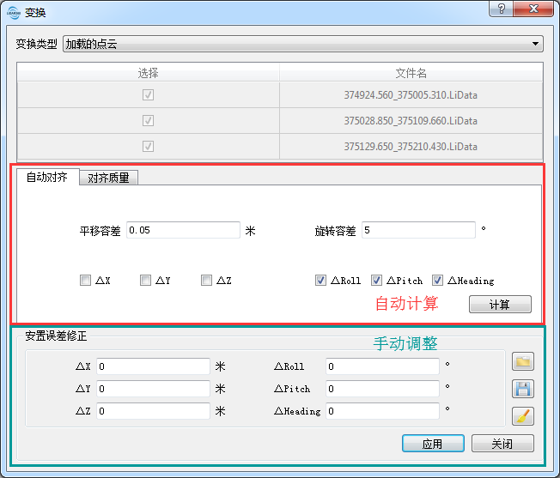560x478 pixels.
Task: Enable the △Y checkbox
Action: pos(145,281)
